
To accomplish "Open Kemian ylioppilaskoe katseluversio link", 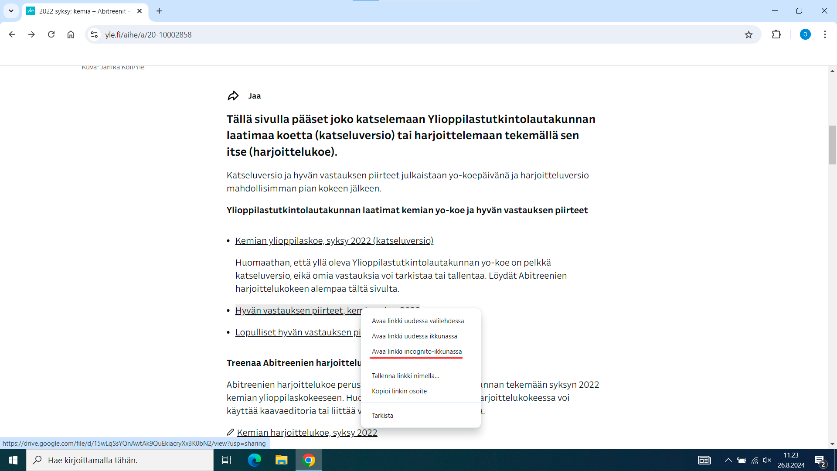I will tap(334, 241).
